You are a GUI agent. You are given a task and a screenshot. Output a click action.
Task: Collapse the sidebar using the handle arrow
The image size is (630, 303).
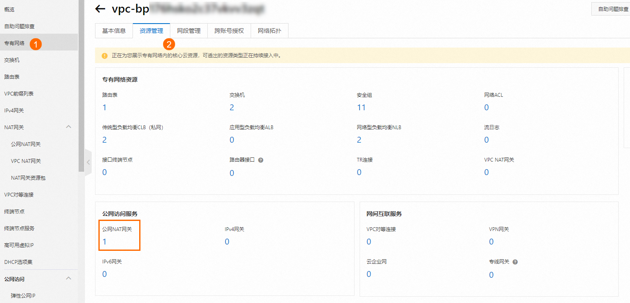[88, 162]
